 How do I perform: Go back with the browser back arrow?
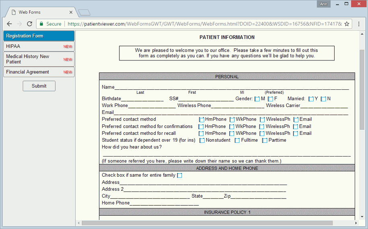9,24
